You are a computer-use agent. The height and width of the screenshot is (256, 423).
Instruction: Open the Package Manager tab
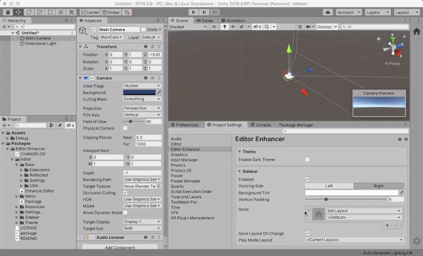click(296, 125)
